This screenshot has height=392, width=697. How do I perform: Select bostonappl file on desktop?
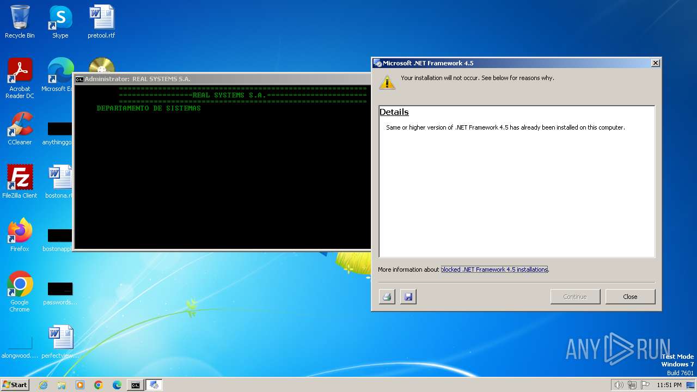[x=59, y=240]
